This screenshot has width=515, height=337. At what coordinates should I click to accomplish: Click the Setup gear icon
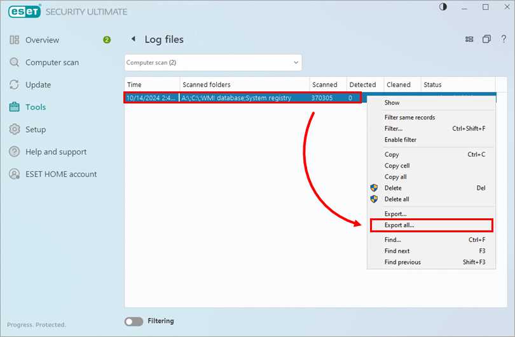15,129
